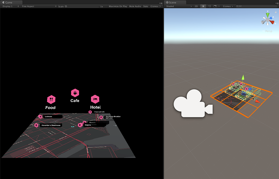Click the Java House Breakfast label
This screenshot has height=179, width=279.
click(x=113, y=117)
